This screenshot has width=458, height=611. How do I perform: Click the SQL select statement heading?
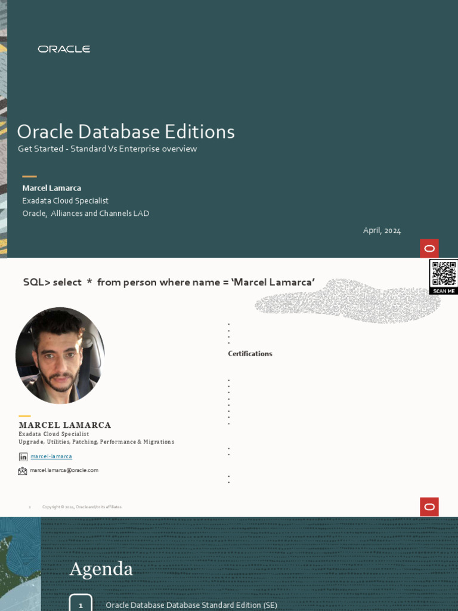[x=169, y=282]
